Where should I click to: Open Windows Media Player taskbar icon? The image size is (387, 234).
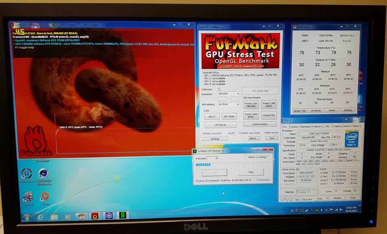point(67,217)
